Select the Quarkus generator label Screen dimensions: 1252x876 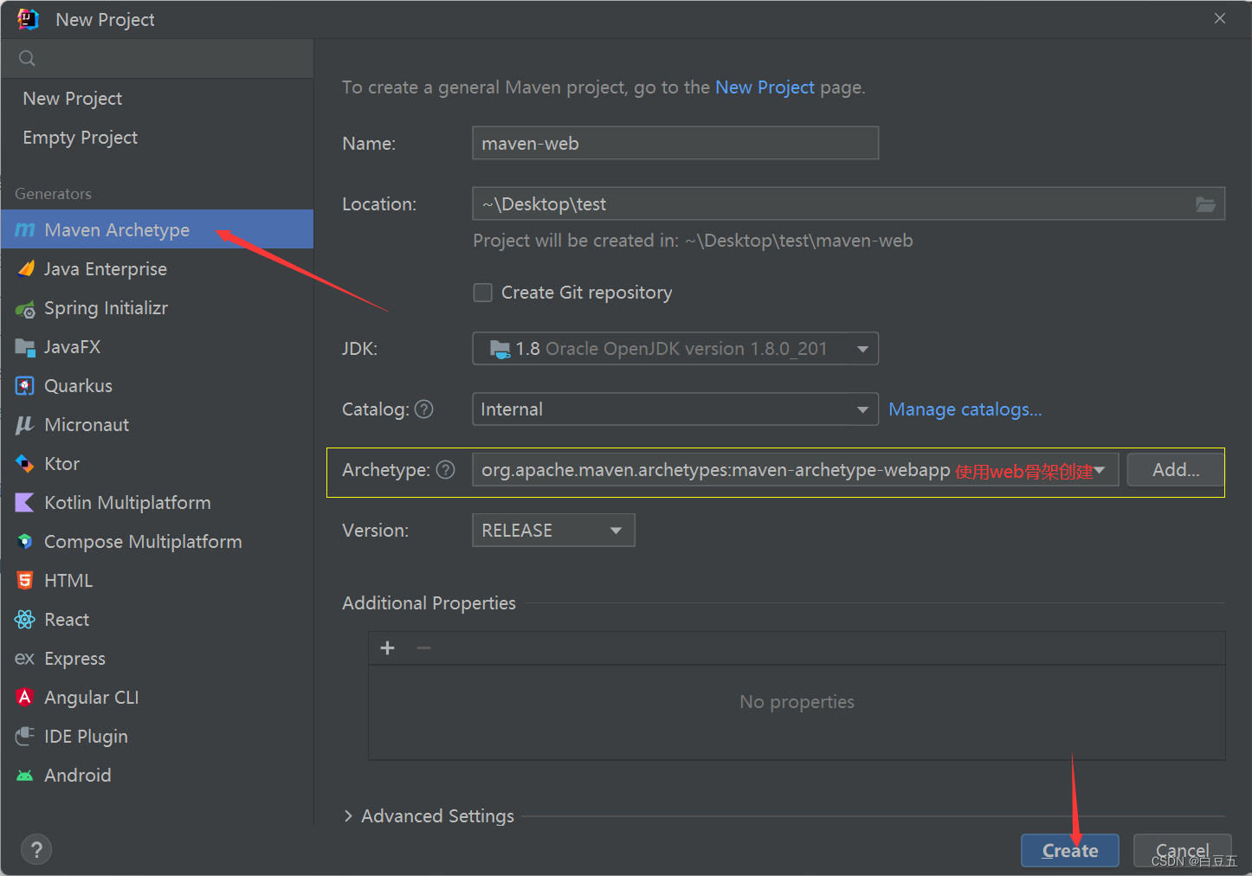click(x=78, y=386)
